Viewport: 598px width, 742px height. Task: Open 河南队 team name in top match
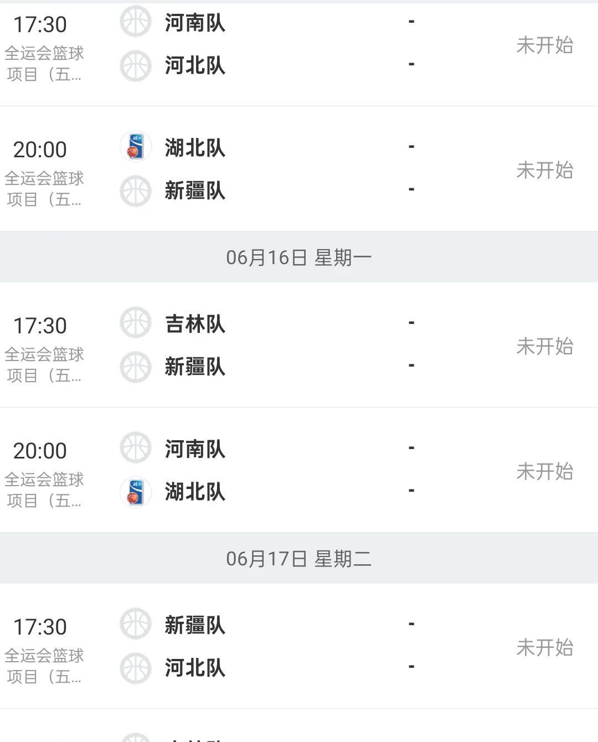coord(195,23)
